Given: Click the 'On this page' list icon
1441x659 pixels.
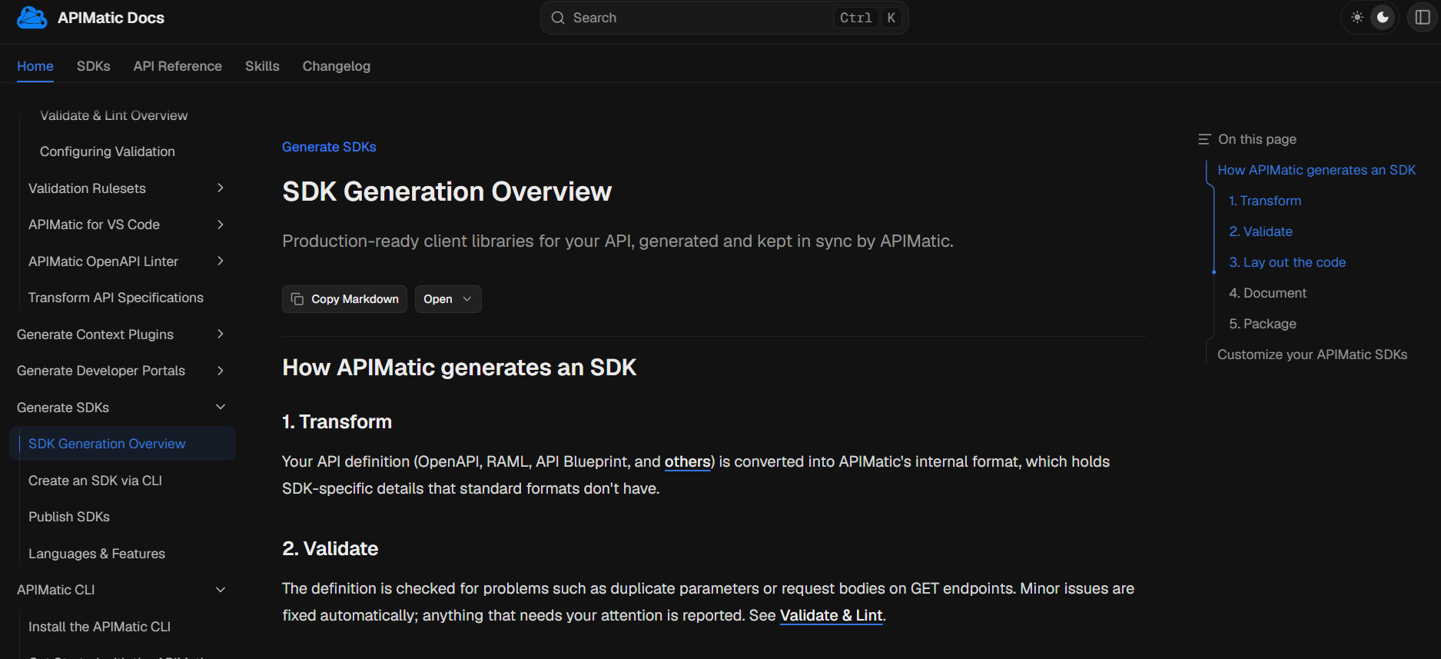Looking at the screenshot, I should click(1204, 139).
